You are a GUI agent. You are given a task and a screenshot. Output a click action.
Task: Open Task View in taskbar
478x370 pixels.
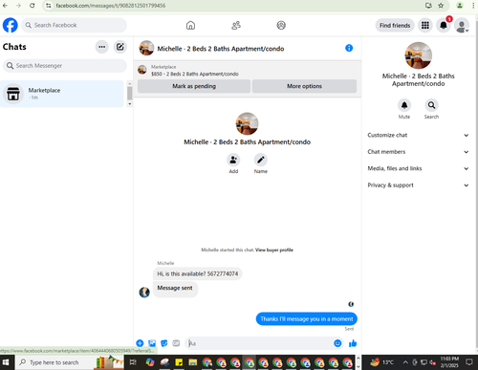[133, 362]
